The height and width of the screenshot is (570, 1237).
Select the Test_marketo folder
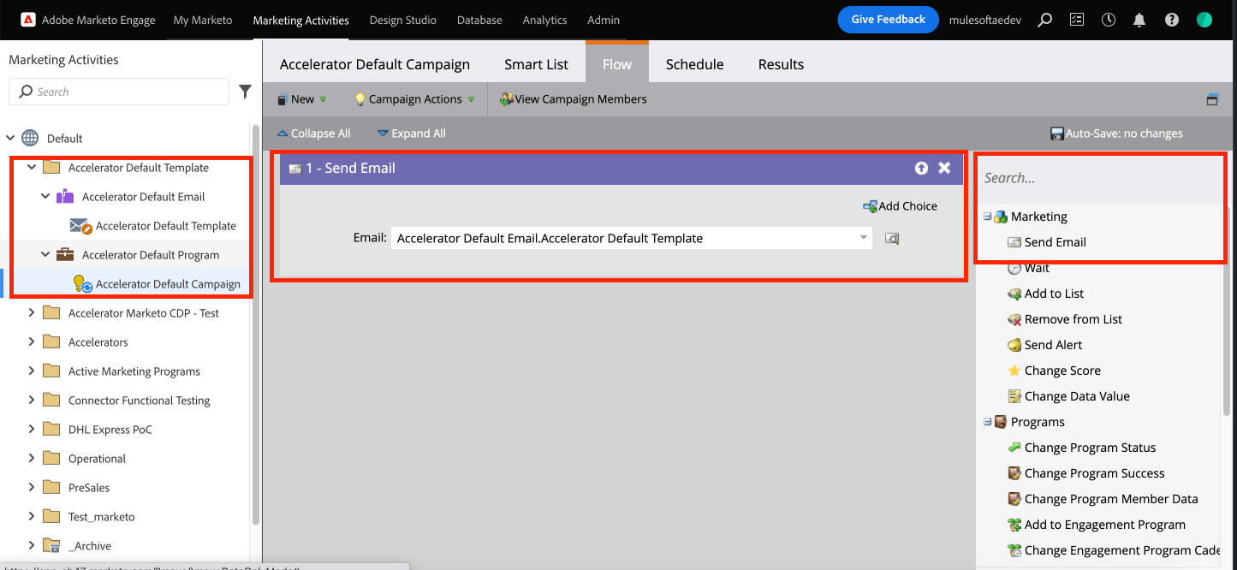[x=101, y=517]
